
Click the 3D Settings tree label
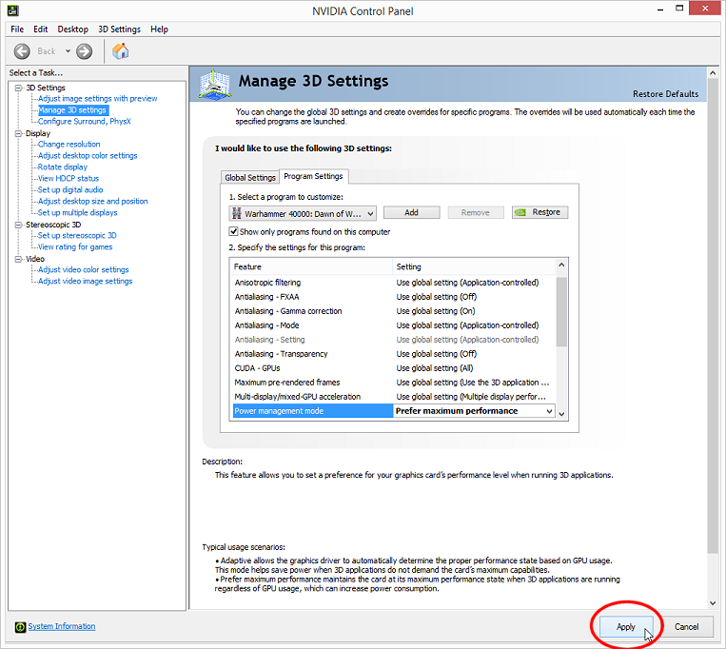coord(46,88)
